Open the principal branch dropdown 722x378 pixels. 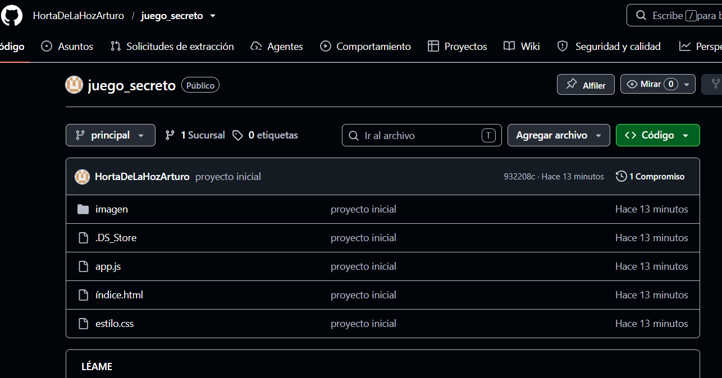tap(111, 135)
